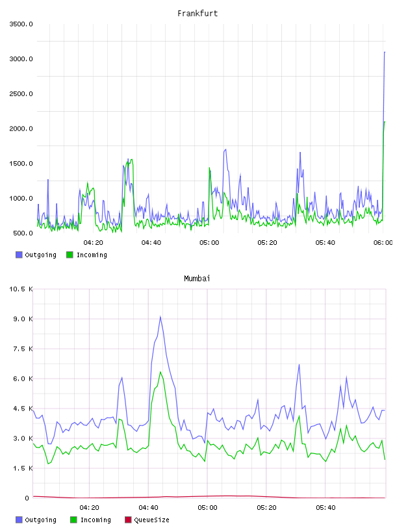Click the 05:00 time label on Frankfurt chart
Image resolution: width=395 pixels, height=530 pixels.
[209, 243]
